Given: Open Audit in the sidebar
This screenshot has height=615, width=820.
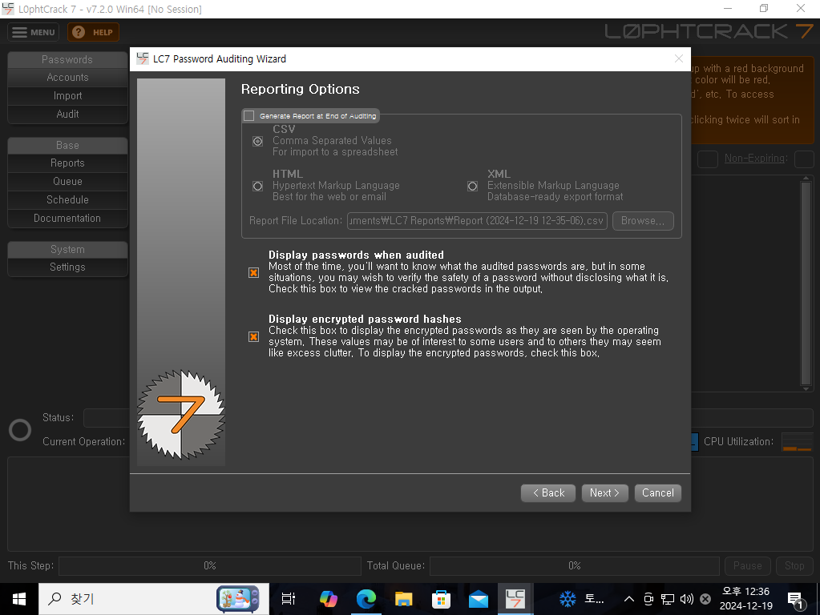Looking at the screenshot, I should pos(67,114).
